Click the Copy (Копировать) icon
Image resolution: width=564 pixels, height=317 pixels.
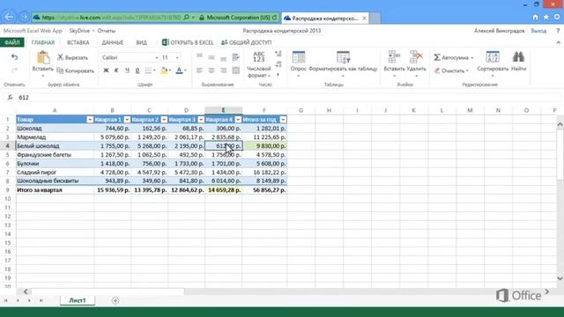60,70
